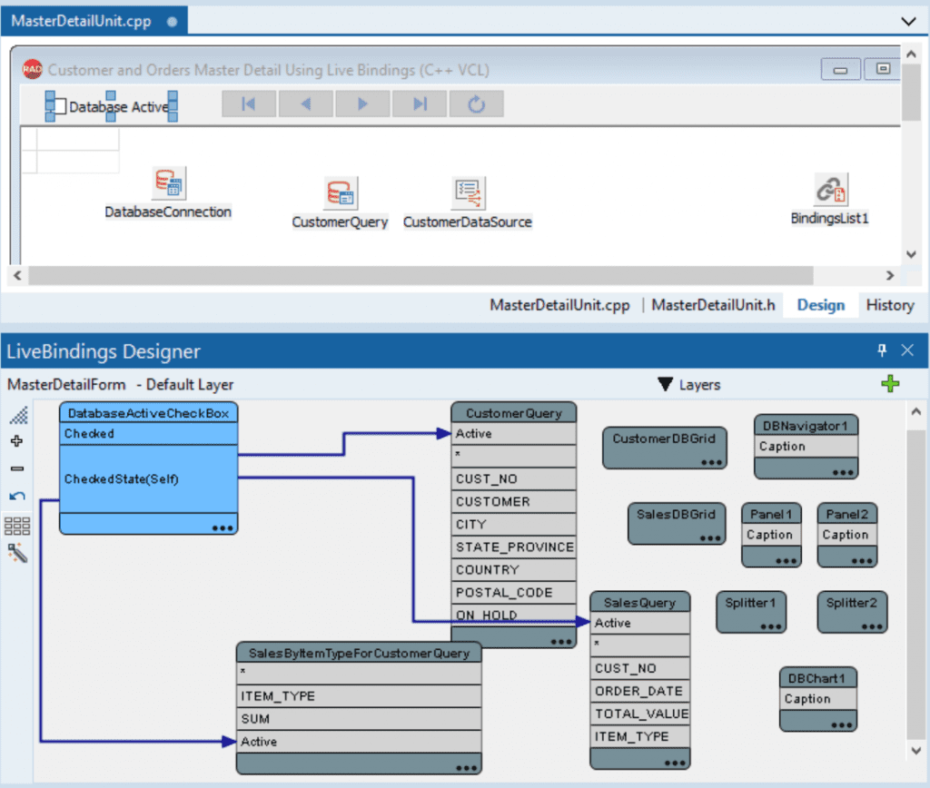Select the CITY field row
Screen dimensions: 930x788
coord(514,525)
